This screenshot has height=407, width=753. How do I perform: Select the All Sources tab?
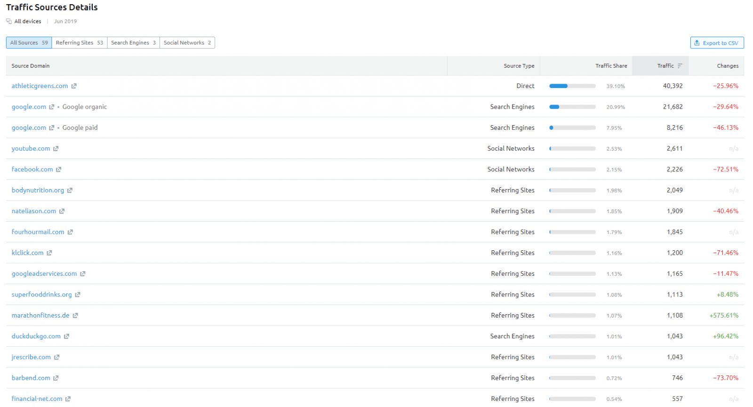click(29, 43)
